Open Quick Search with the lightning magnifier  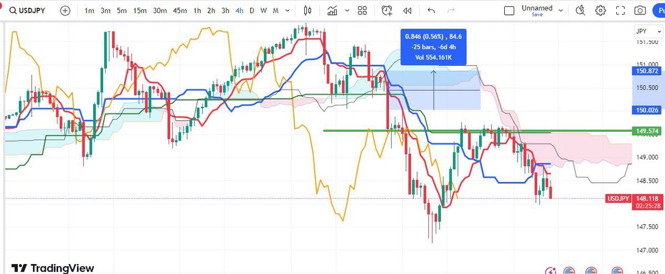click(580, 11)
